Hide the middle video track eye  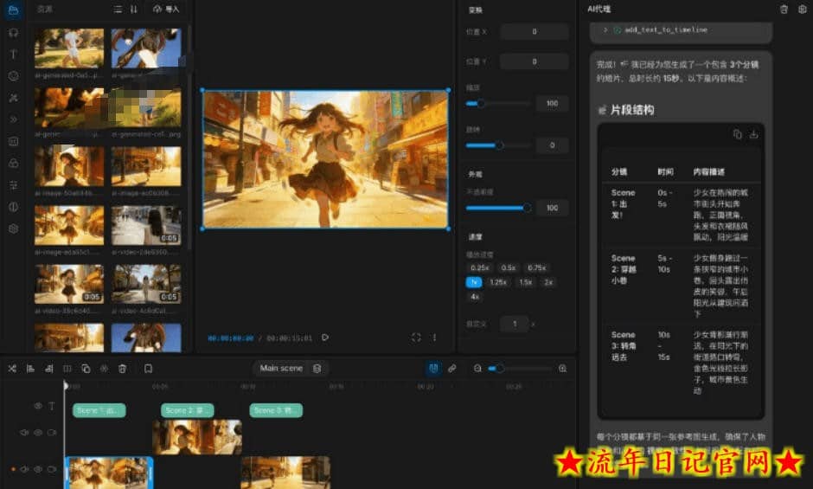point(38,433)
